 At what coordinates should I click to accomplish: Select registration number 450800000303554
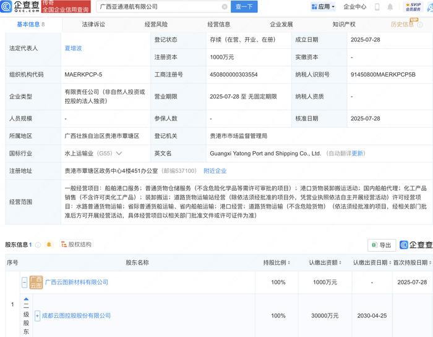point(234,75)
